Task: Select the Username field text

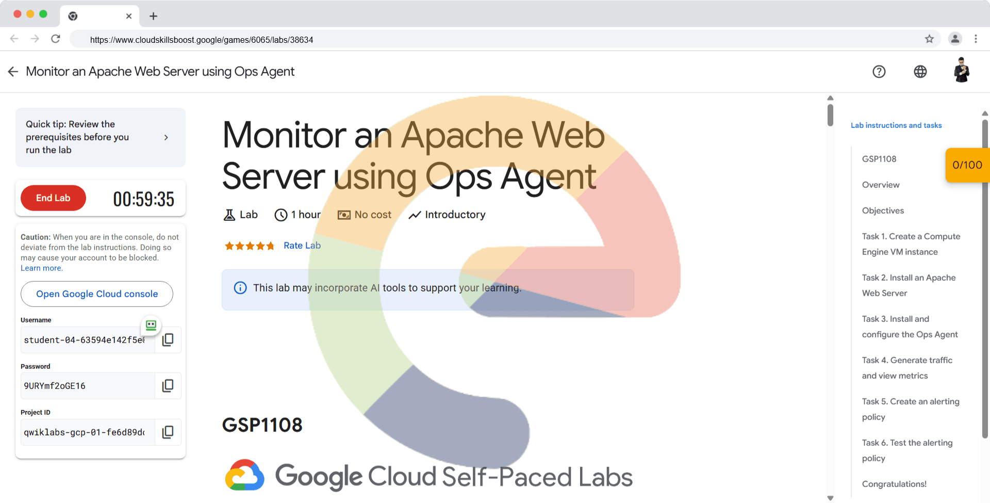Action: click(88, 340)
